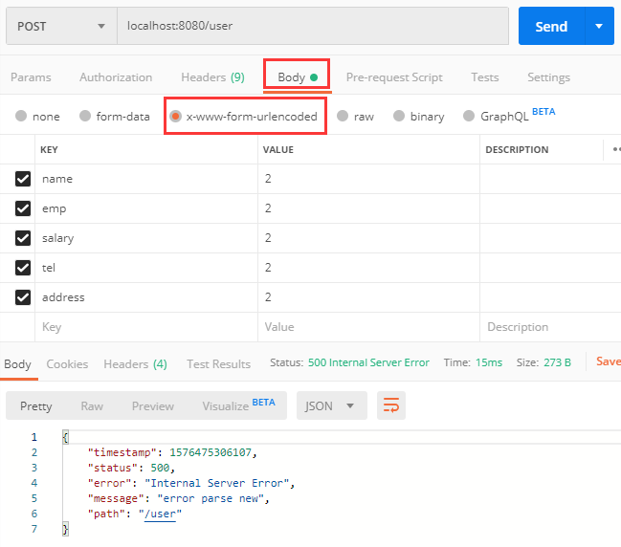Image resolution: width=621 pixels, height=547 pixels.
Task: Follow the /user path link in response
Action: (x=160, y=514)
